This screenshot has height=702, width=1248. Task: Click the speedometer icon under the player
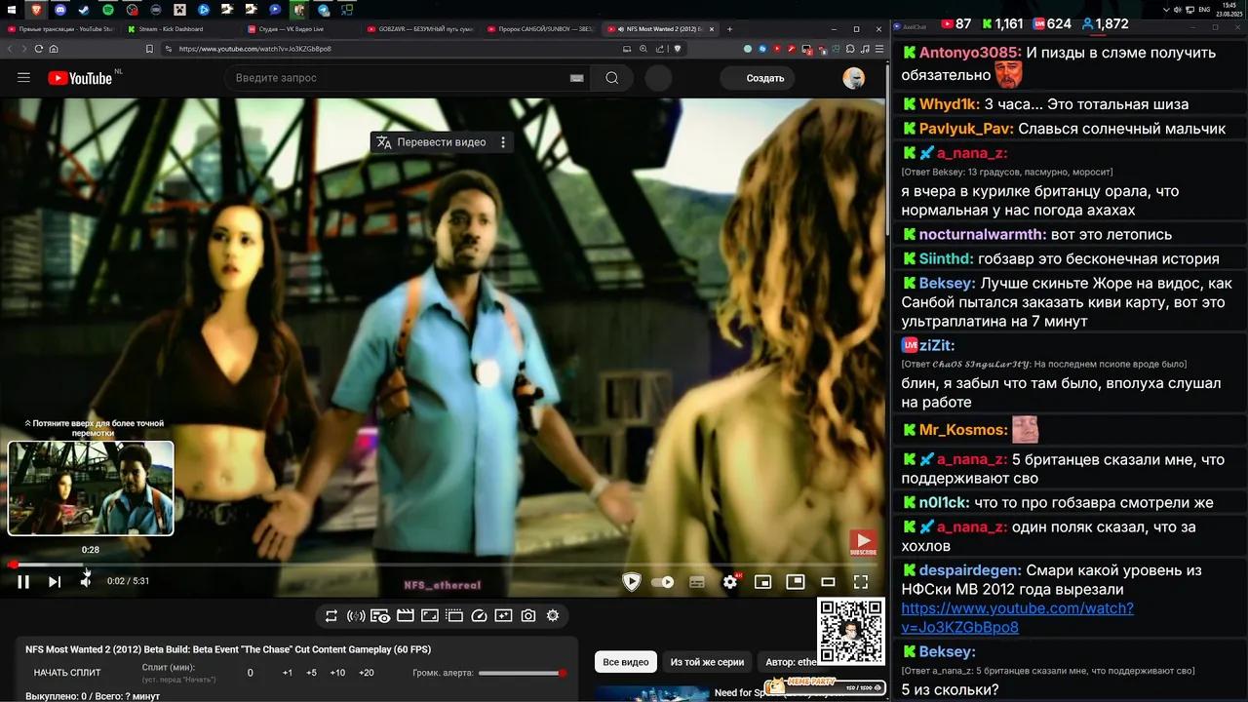pos(479,616)
